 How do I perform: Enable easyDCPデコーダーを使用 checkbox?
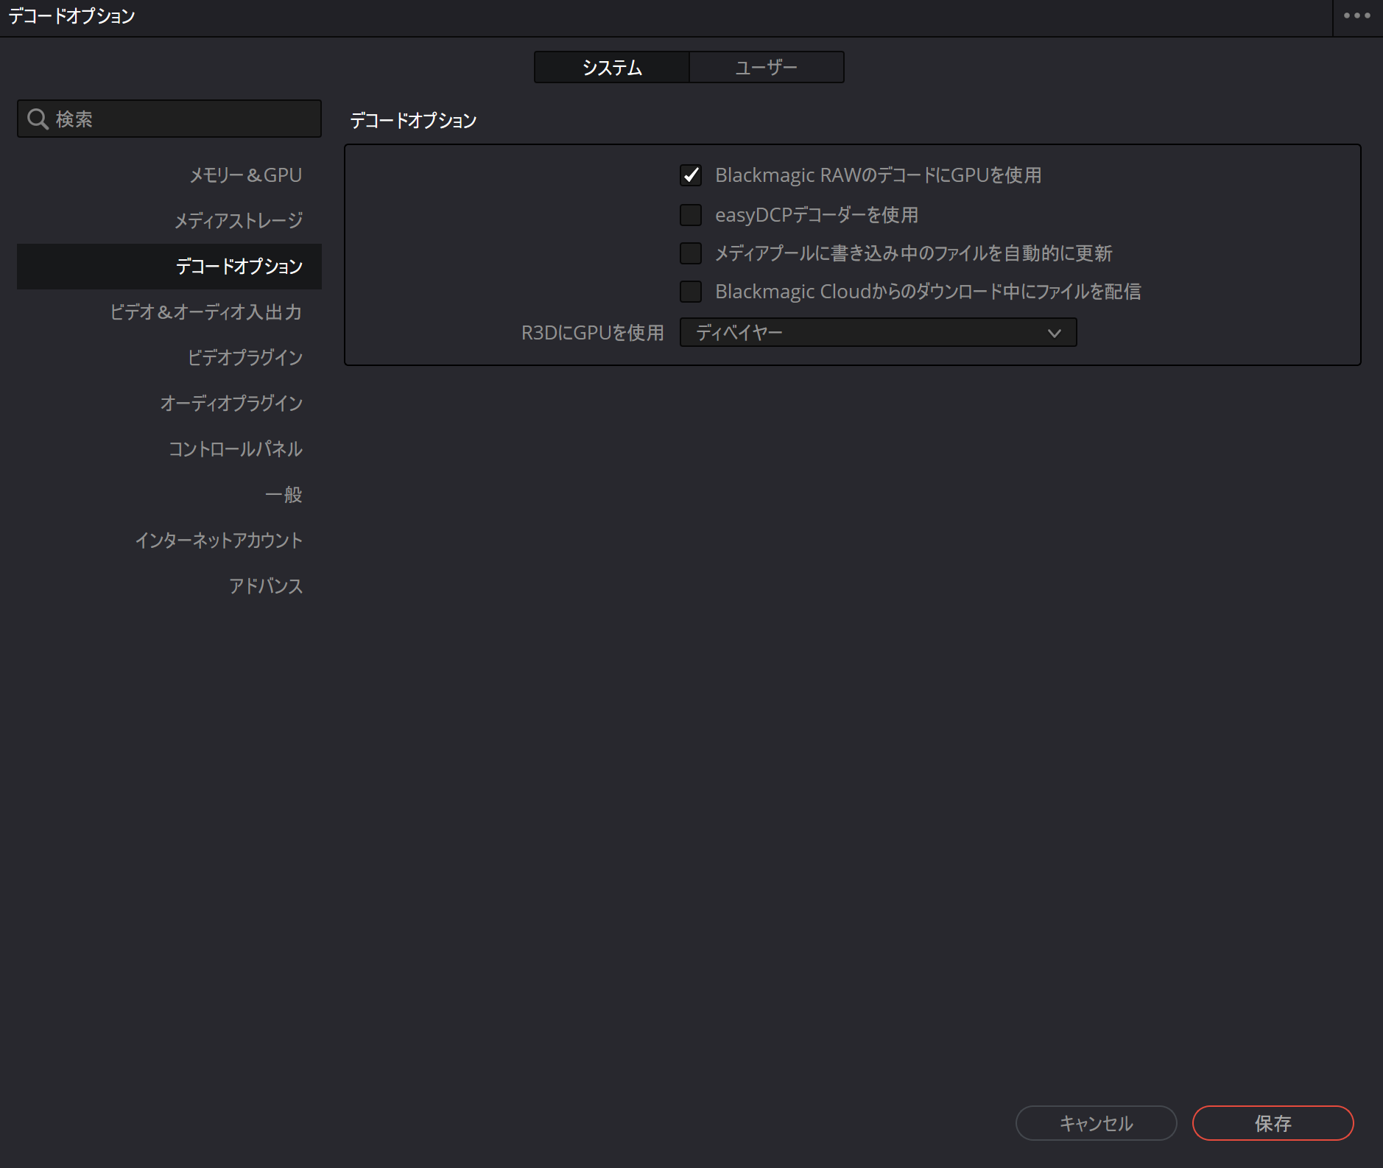[691, 215]
